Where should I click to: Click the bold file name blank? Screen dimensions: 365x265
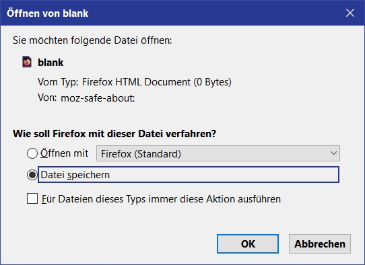(51, 63)
